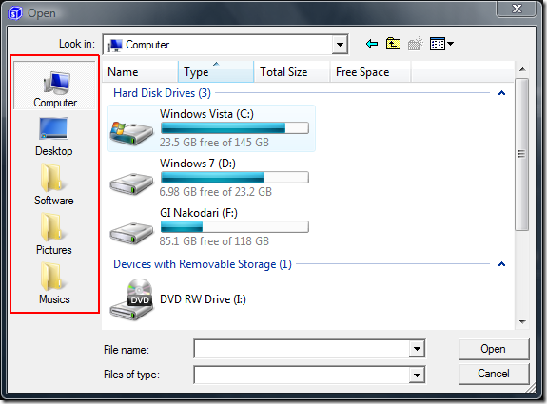Select the GI Nakodari (F:) drive
Image resolution: width=547 pixels, height=404 pixels.
tap(209, 227)
